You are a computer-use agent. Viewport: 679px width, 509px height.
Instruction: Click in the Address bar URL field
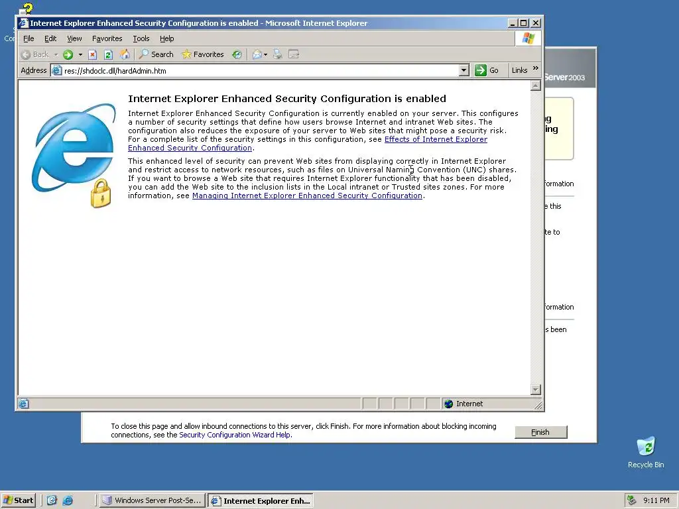pyautogui.click(x=260, y=70)
